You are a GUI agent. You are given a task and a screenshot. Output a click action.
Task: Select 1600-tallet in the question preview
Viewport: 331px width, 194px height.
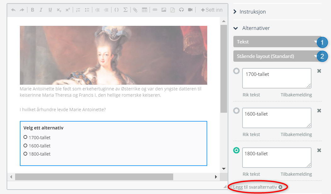click(25, 145)
